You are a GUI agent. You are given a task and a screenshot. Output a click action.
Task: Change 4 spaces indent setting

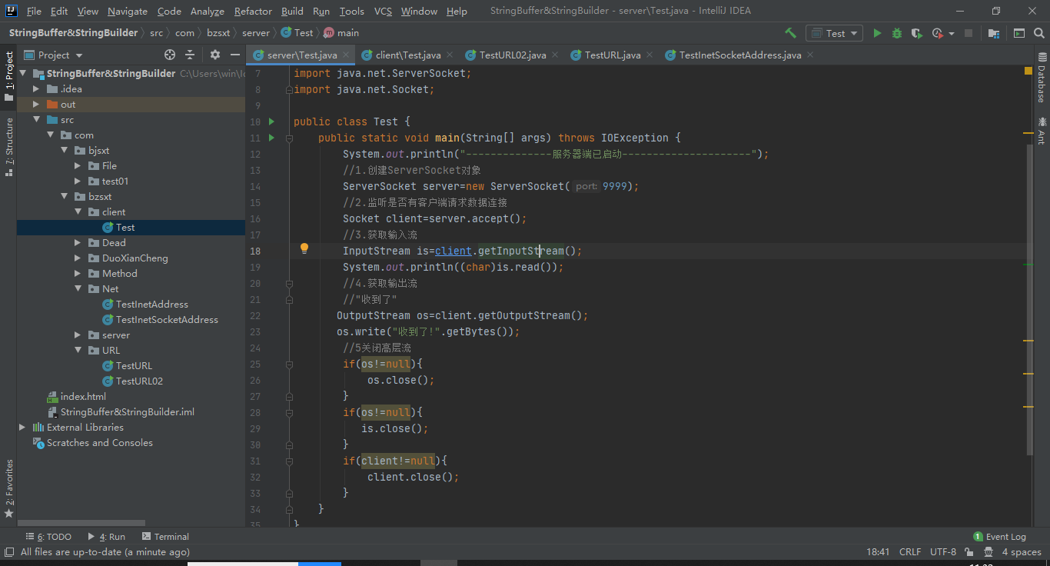click(x=1022, y=552)
